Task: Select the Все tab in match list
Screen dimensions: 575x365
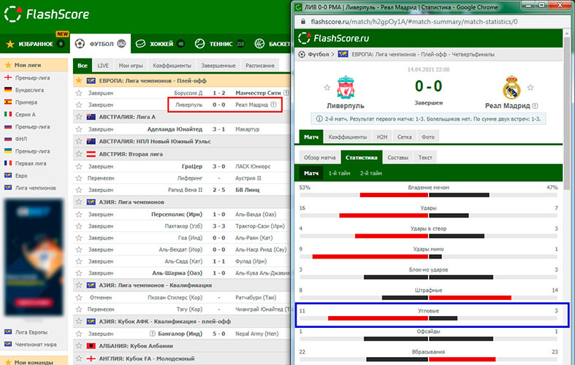Action: coord(83,65)
